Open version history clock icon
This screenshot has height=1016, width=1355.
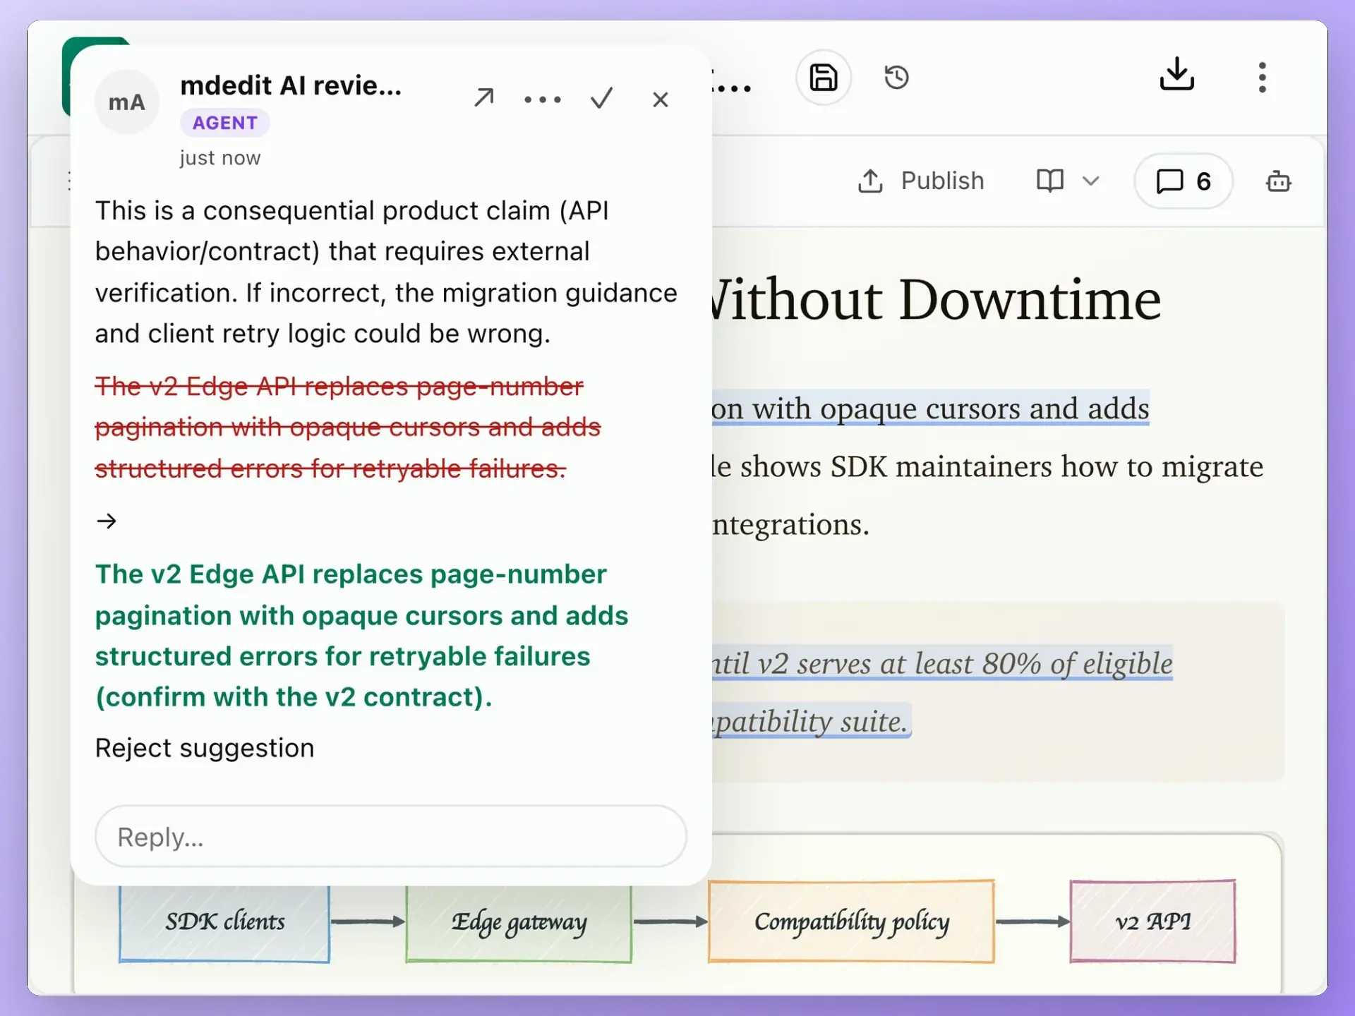tap(896, 77)
